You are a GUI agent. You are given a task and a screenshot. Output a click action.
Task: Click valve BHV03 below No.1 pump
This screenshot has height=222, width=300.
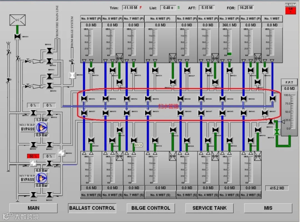tap(49, 144)
